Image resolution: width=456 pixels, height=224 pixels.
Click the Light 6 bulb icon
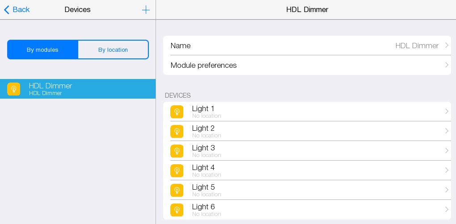(x=177, y=210)
